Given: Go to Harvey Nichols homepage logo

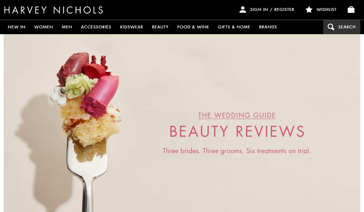Looking at the screenshot, I should pyautogui.click(x=54, y=10).
